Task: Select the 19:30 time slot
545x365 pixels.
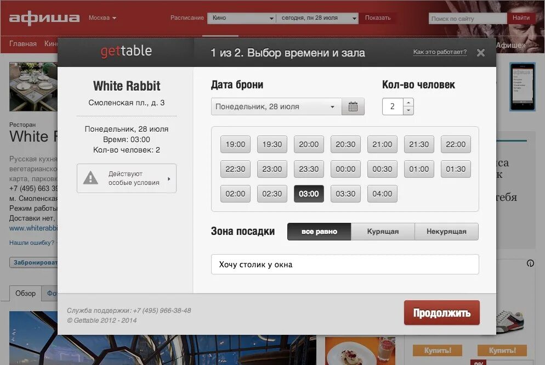Action: coord(272,144)
